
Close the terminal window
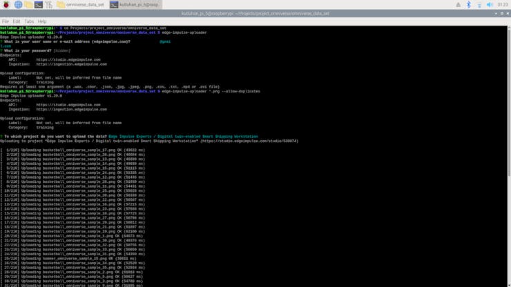click(508, 13)
